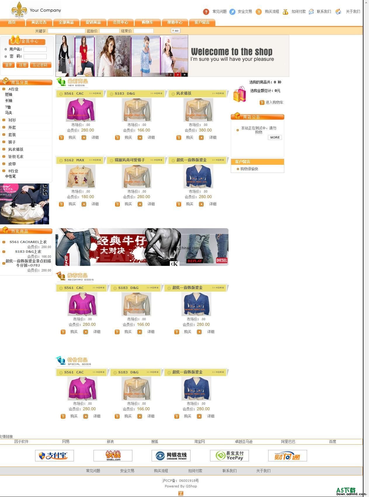Click the 经典牛仔大对决 jeans banner

point(142,247)
